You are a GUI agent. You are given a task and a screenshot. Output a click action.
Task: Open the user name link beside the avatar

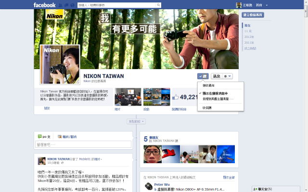247,5
